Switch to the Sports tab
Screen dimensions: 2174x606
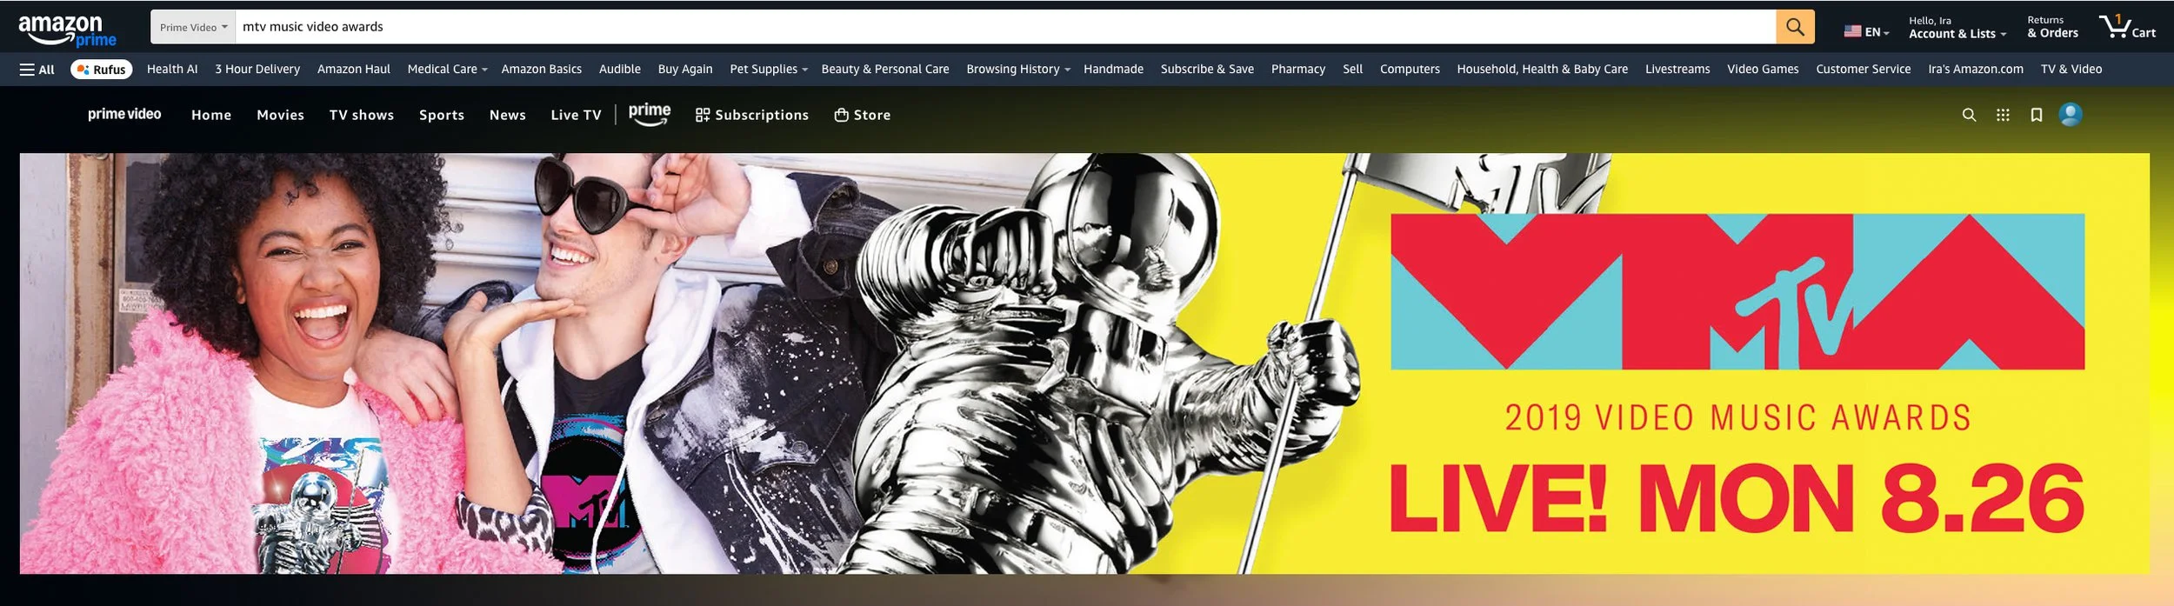click(x=442, y=115)
